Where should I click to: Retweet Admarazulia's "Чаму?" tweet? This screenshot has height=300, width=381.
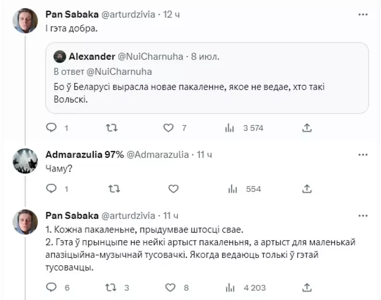pos(111,189)
